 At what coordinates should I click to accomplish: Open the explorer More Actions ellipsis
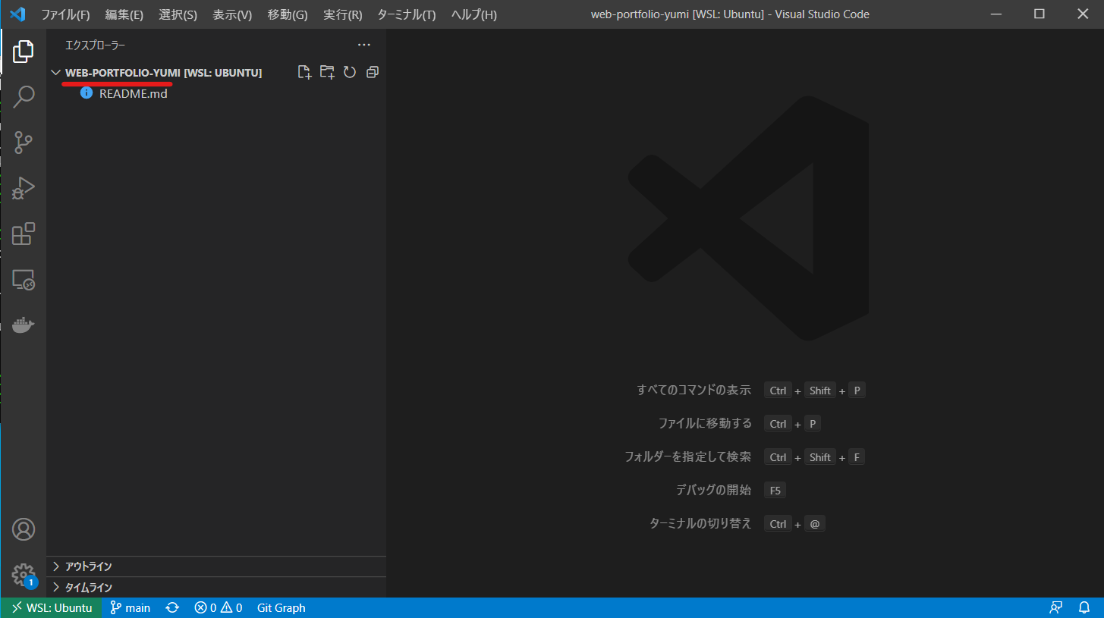[x=364, y=45]
